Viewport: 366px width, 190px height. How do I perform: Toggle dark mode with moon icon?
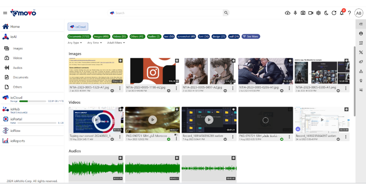tap(326, 13)
